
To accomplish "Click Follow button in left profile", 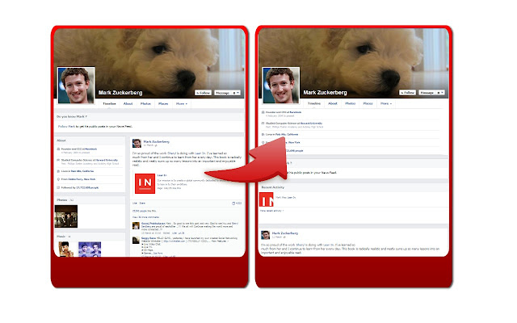I will pyautogui.click(x=203, y=93).
